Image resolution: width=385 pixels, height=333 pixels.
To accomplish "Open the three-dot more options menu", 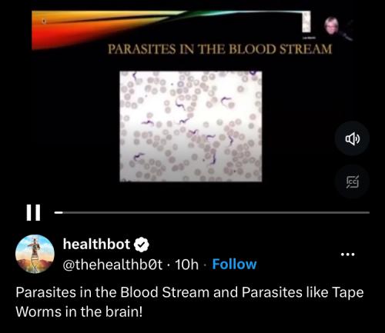I will tap(348, 255).
